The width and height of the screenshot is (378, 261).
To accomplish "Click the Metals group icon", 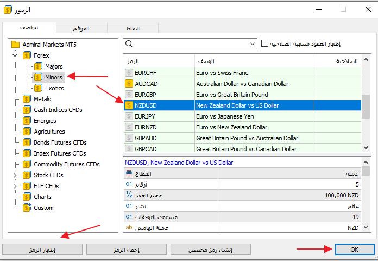I will [x=27, y=99].
